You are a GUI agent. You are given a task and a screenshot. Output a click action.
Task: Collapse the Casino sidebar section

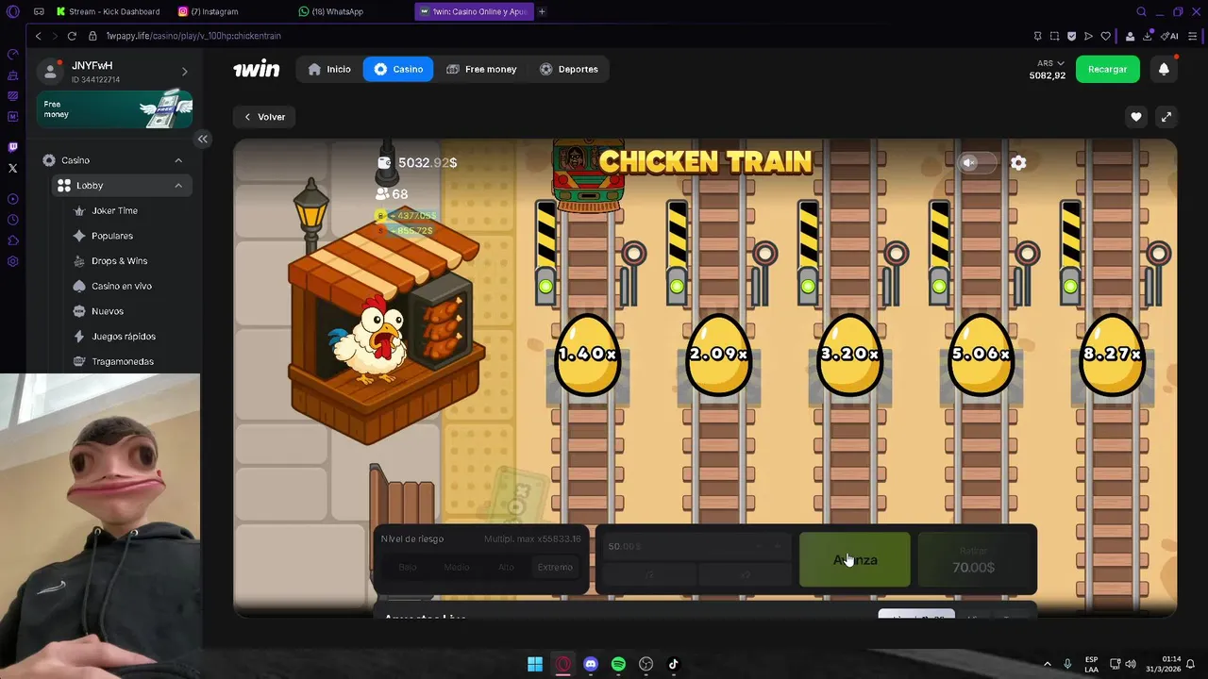(178, 160)
